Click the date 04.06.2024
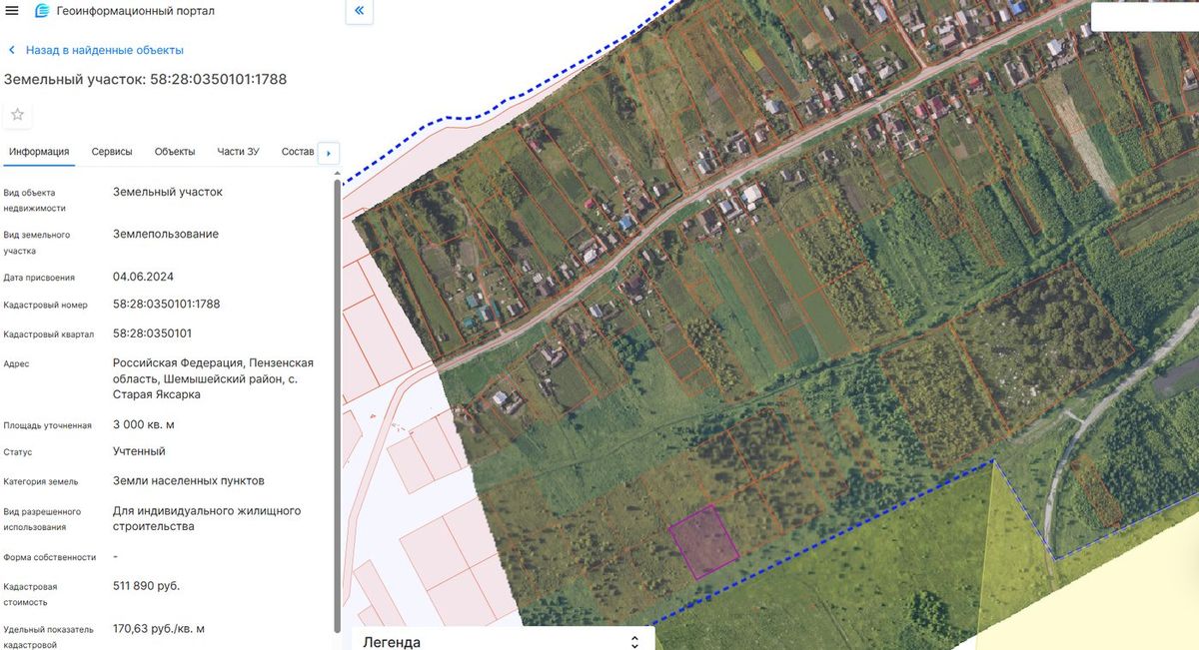 click(144, 277)
